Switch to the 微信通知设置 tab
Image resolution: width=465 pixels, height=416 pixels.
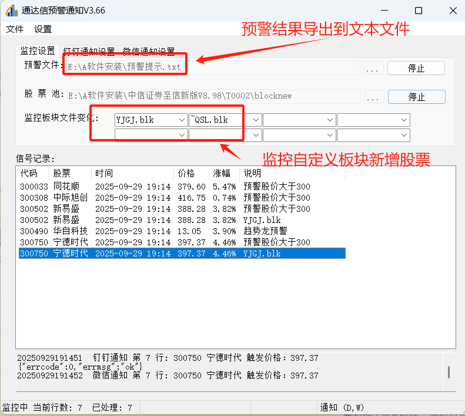[149, 51]
